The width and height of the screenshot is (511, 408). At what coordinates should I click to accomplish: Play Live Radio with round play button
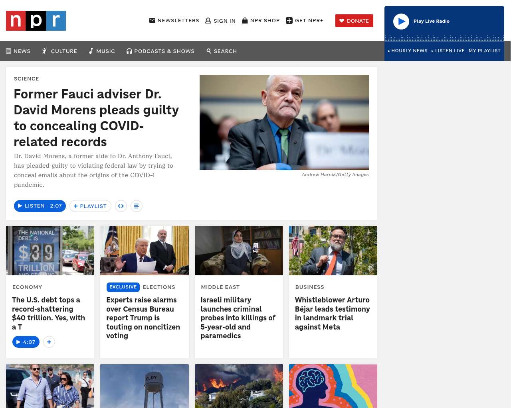pyautogui.click(x=401, y=21)
